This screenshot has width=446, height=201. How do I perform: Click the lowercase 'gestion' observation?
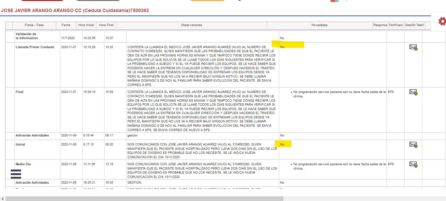pyautogui.click(x=132, y=135)
